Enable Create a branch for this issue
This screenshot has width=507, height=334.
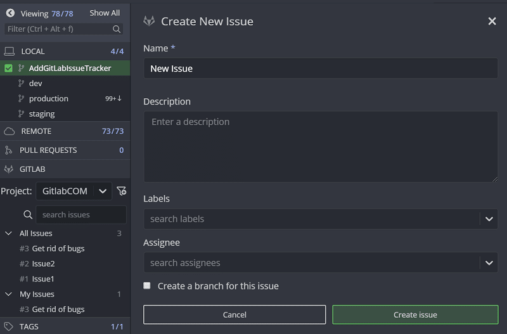[x=147, y=286]
